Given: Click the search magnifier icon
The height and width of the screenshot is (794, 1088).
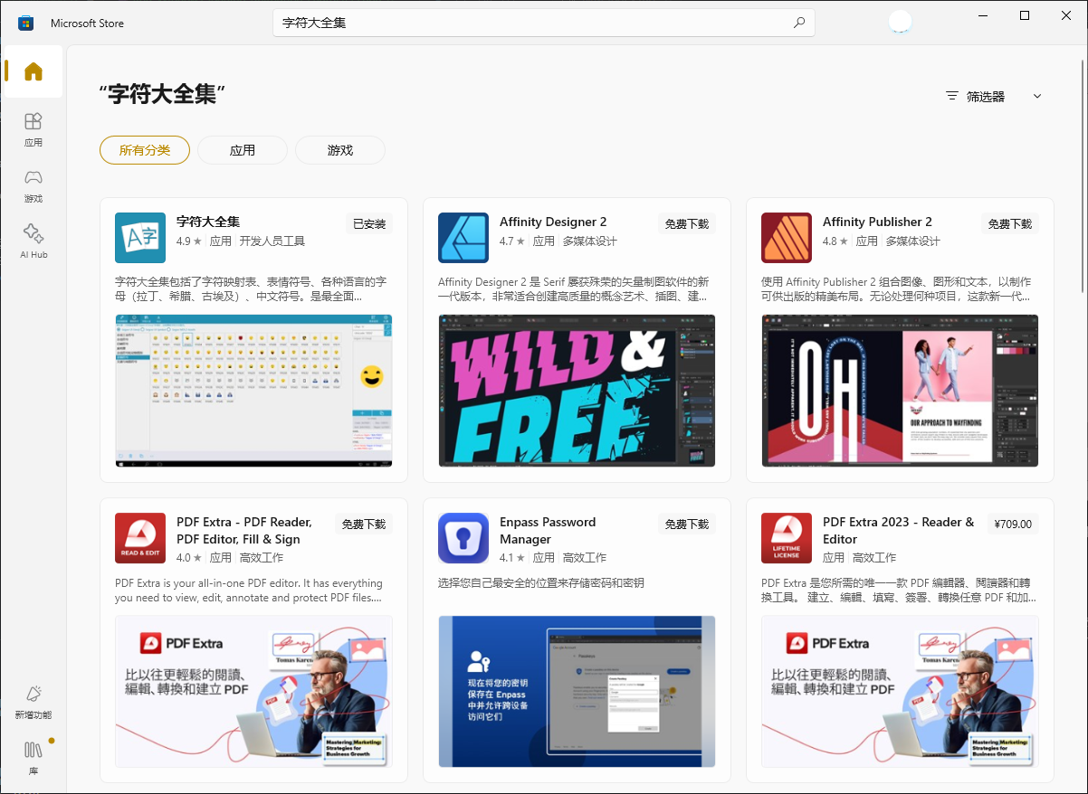Looking at the screenshot, I should pyautogui.click(x=798, y=24).
